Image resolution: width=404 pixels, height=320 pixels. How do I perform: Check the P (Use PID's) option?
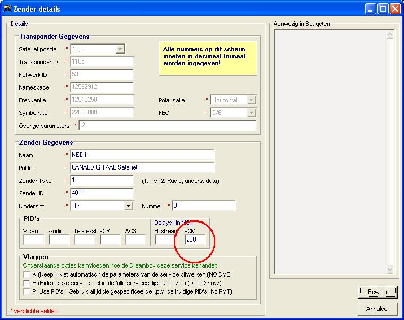(27, 291)
